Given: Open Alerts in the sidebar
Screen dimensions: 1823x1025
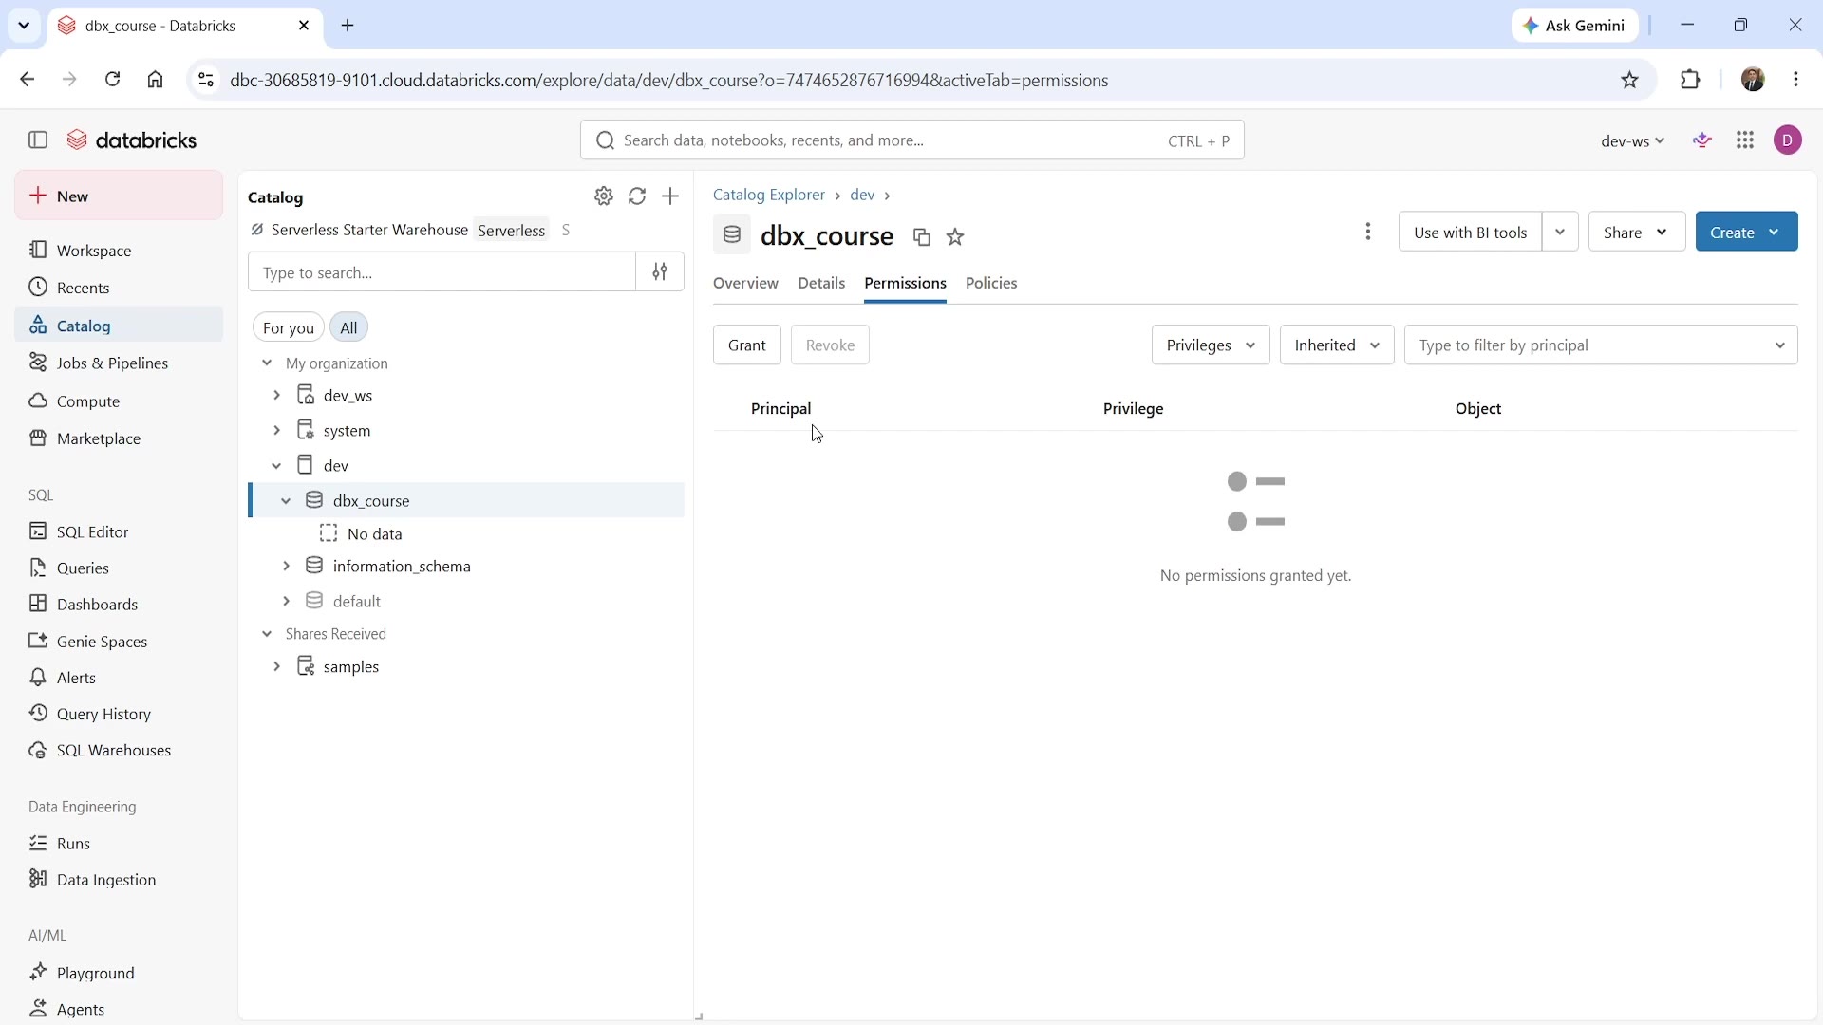Looking at the screenshot, I should click(119, 678).
